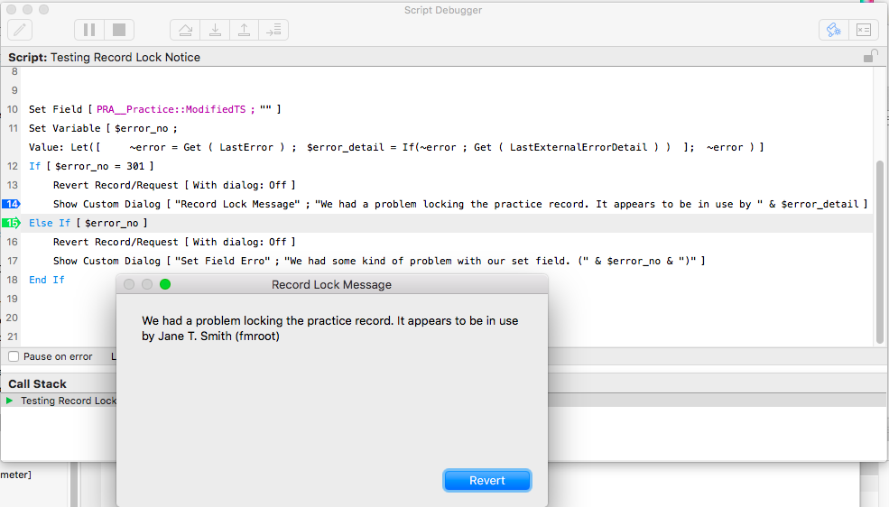Viewport: 889px width, 507px height.
Task: Enable the Pause on error checkbox
Action: (14, 356)
